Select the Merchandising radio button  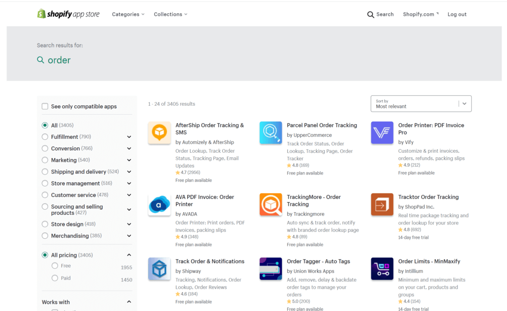pyautogui.click(x=45, y=236)
